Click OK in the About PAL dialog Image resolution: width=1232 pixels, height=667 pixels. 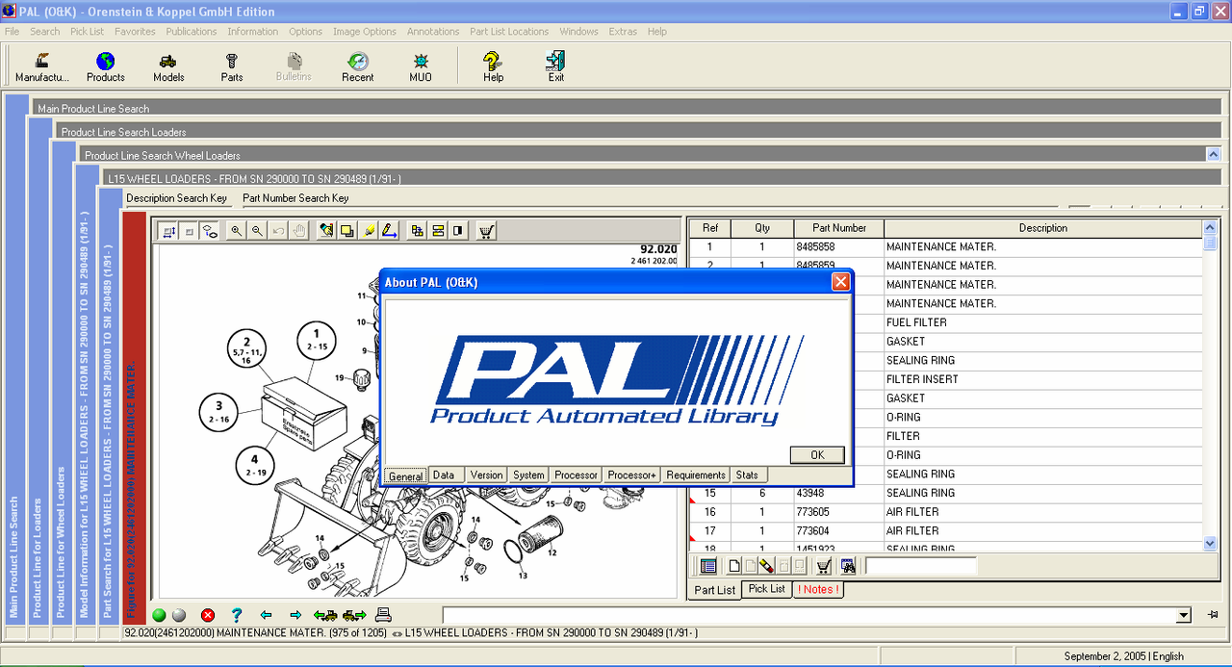[x=817, y=455]
